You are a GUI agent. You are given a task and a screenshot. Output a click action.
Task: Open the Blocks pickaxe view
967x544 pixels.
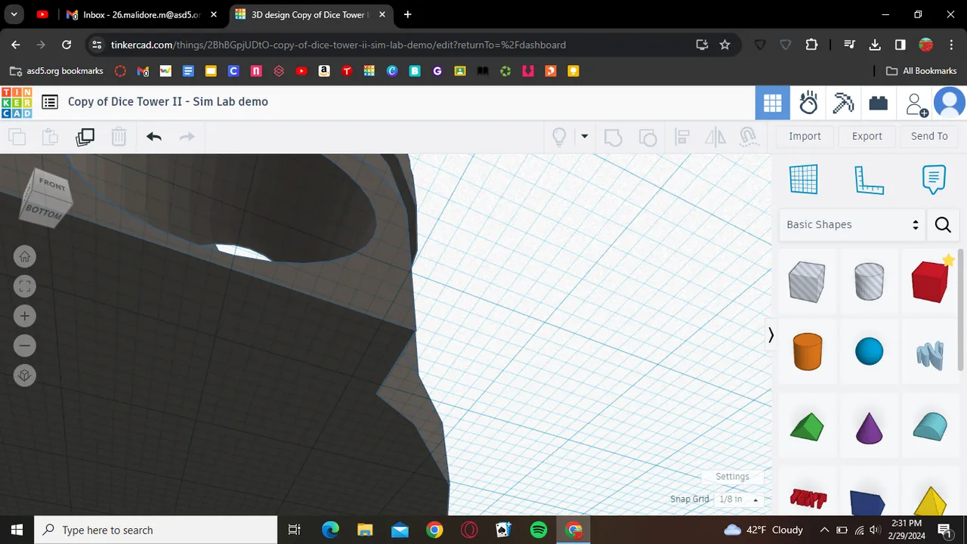(843, 103)
